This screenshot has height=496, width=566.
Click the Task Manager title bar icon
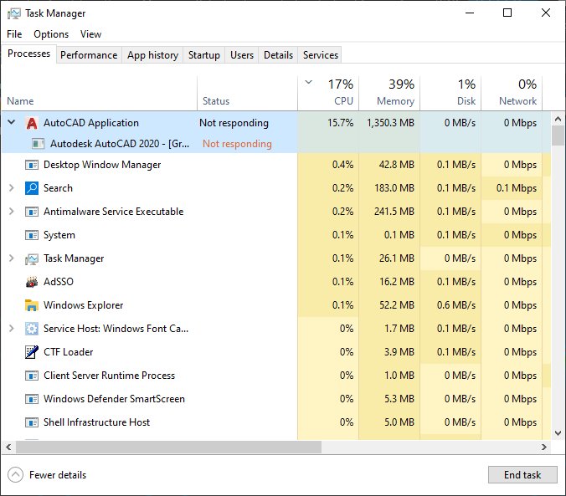pyautogui.click(x=14, y=13)
